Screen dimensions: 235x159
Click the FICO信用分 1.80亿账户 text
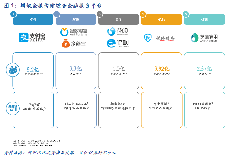pos(202,106)
